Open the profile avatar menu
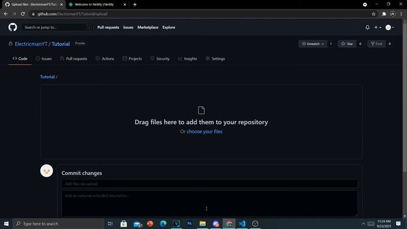 coord(390,27)
